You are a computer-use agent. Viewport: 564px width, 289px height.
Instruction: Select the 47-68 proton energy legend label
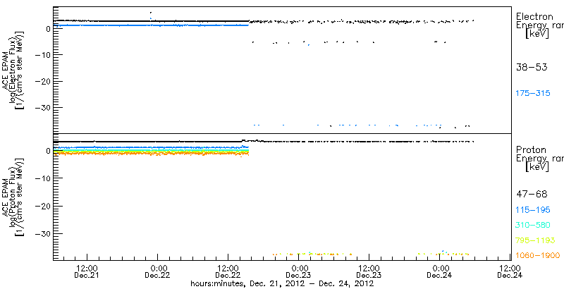[532, 195]
